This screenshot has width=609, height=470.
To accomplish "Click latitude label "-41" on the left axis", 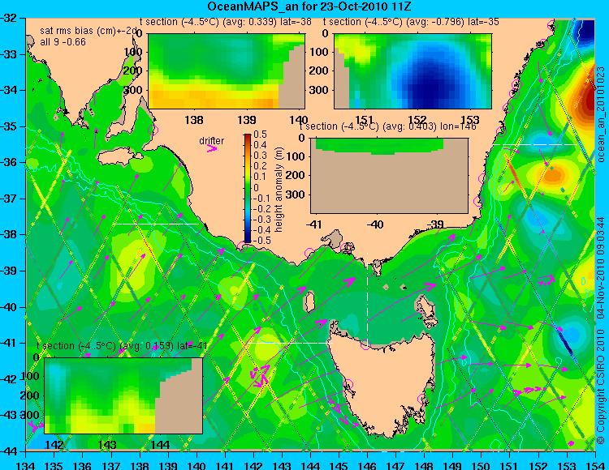I will 10,343.
